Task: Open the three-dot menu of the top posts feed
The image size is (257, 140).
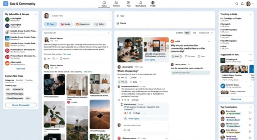Action: [x=109, y=33]
